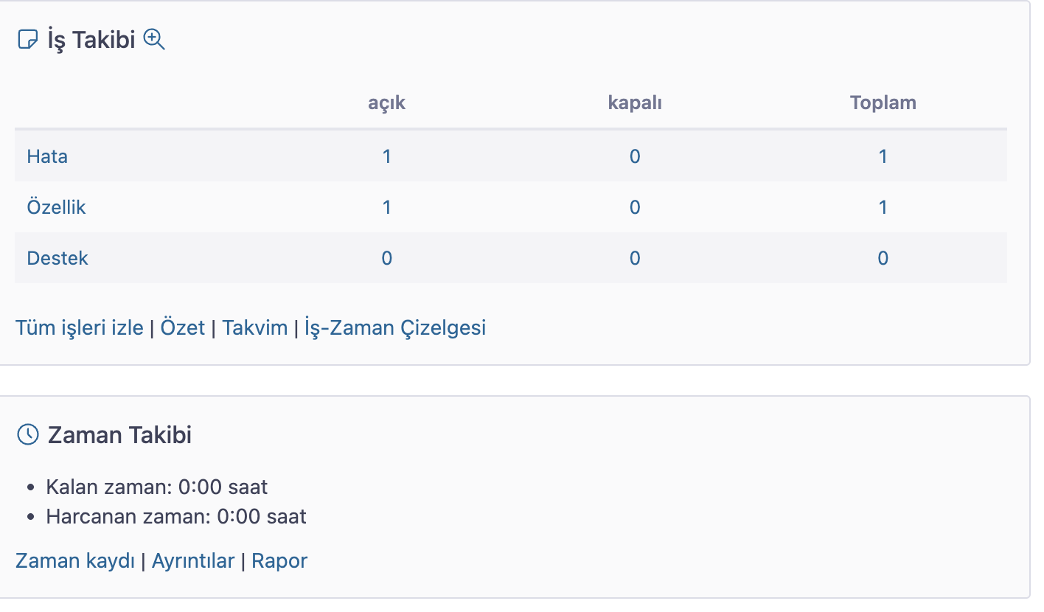
Task: Open the Destek tracker link
Action: (58, 258)
